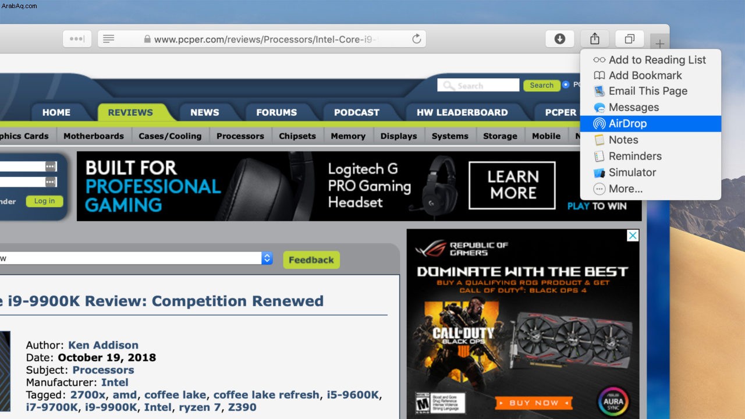Open the dropdown beside Feedback
This screenshot has width=745, height=419.
click(x=267, y=258)
